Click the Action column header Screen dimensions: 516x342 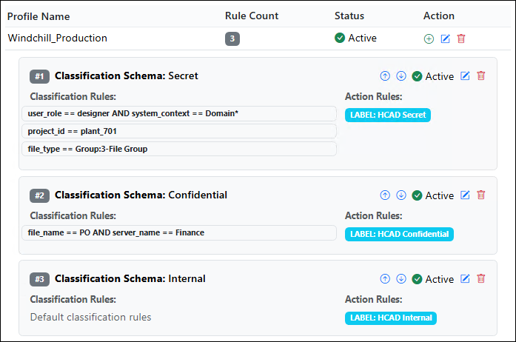[x=439, y=16]
